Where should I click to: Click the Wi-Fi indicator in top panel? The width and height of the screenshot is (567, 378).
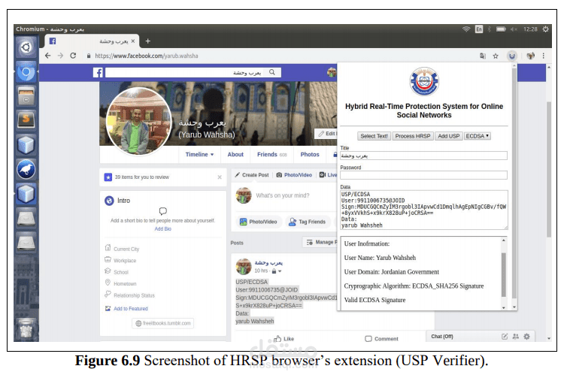coord(466,29)
